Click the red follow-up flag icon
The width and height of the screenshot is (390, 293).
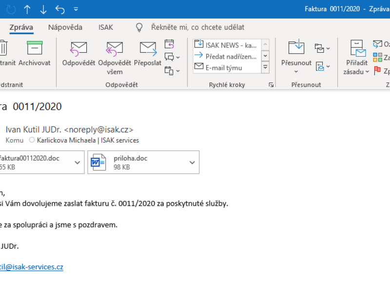[377, 70]
